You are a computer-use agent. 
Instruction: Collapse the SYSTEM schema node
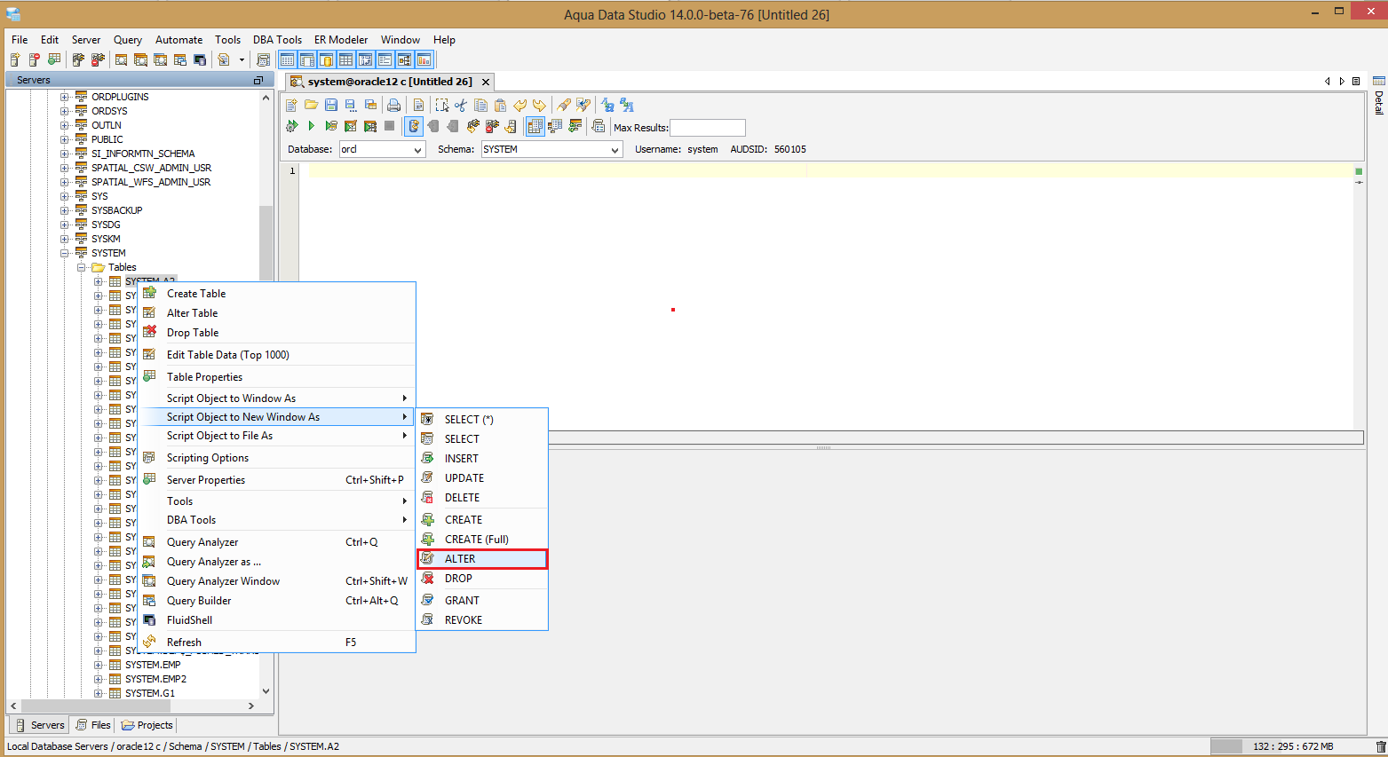(x=64, y=253)
